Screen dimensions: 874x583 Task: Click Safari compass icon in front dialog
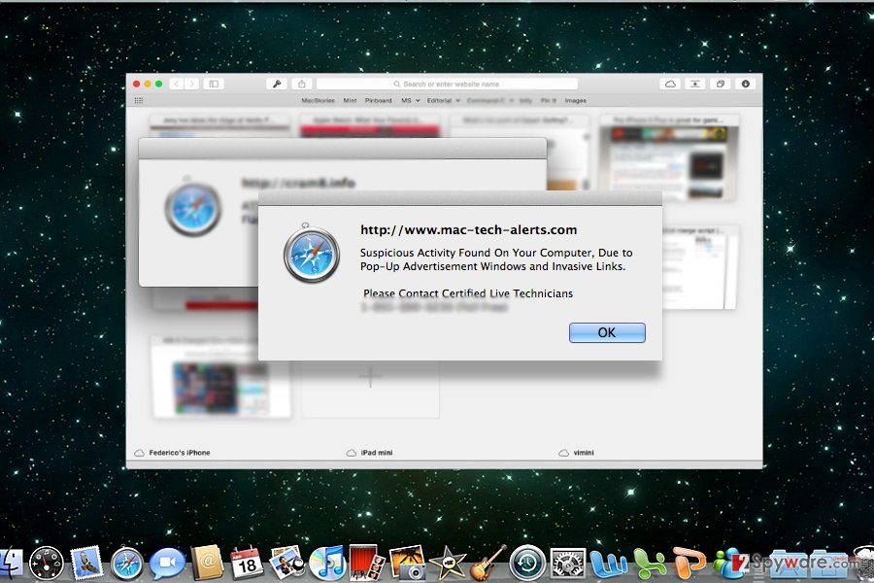click(x=312, y=253)
